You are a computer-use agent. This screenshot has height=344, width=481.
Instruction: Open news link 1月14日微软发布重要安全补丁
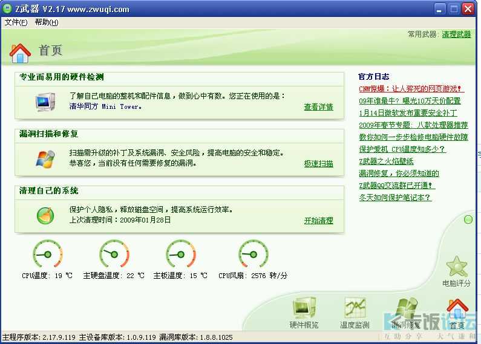coord(408,113)
